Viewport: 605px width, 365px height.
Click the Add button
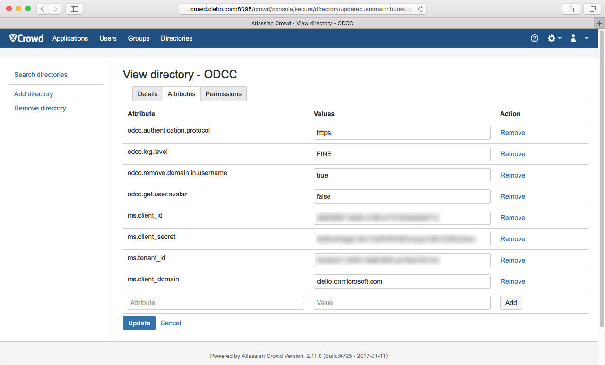(511, 303)
